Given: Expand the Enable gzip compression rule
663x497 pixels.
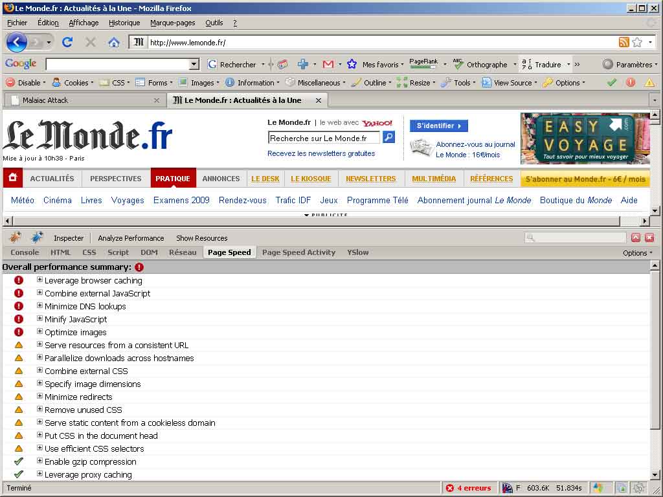Looking at the screenshot, I should tap(39, 461).
